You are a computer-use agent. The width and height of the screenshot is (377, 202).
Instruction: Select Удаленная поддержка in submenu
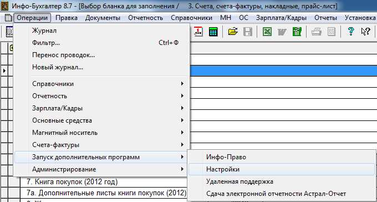tap(282, 181)
